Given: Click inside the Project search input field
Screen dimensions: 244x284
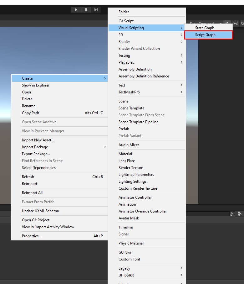Looking at the screenshot, I should (208, 214).
